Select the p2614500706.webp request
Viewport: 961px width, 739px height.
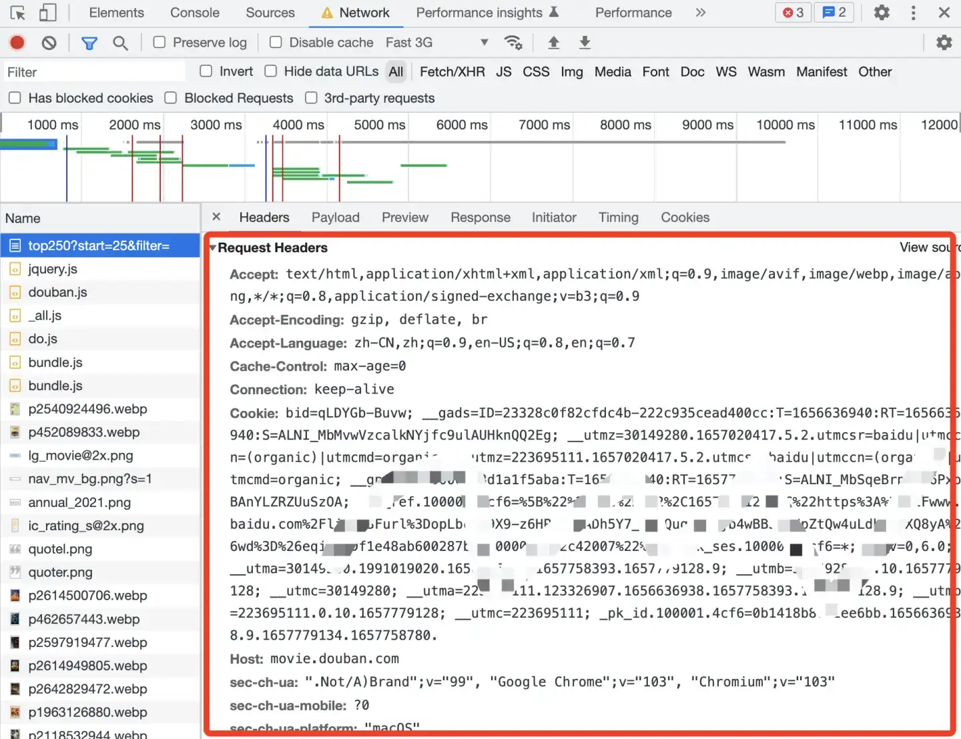click(x=100, y=596)
